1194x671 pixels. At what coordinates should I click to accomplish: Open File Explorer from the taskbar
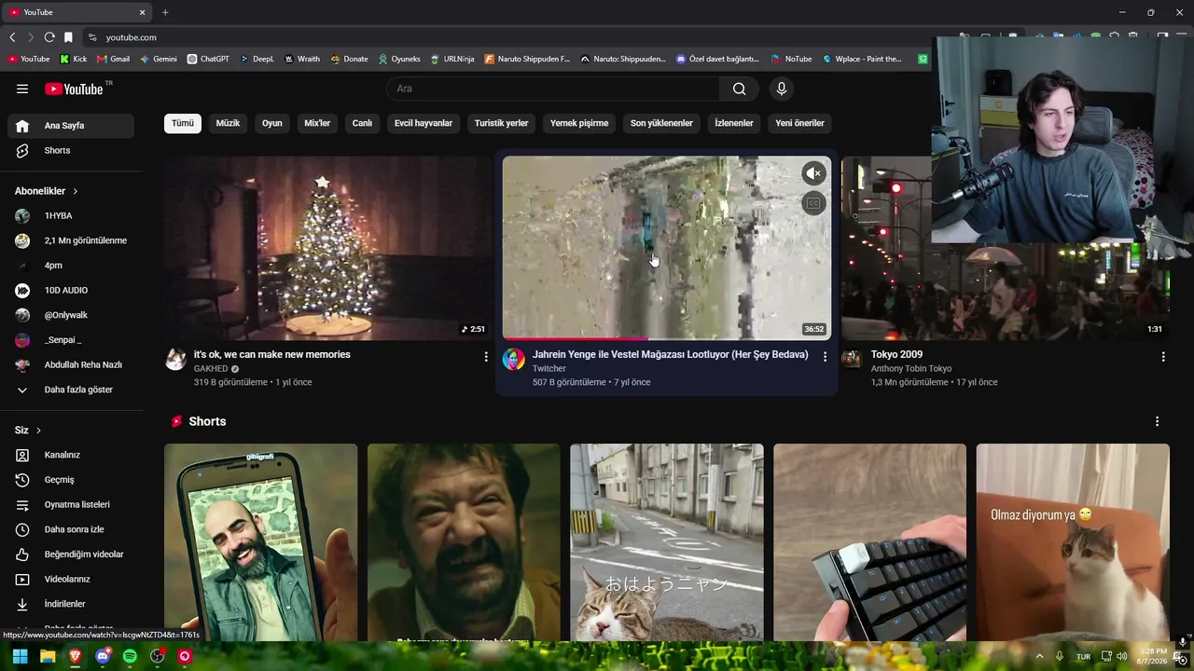48,656
